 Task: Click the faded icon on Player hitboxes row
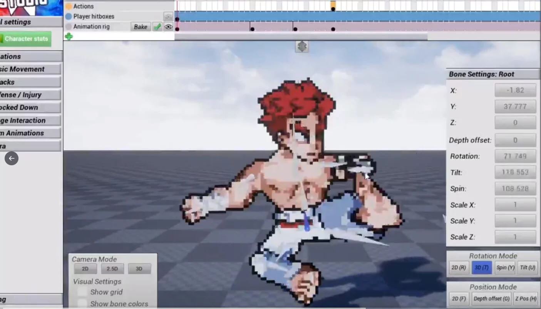point(168,17)
